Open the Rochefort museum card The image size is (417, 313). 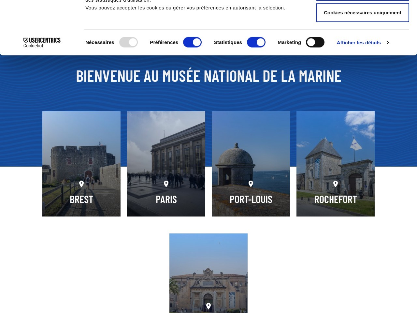336,164
